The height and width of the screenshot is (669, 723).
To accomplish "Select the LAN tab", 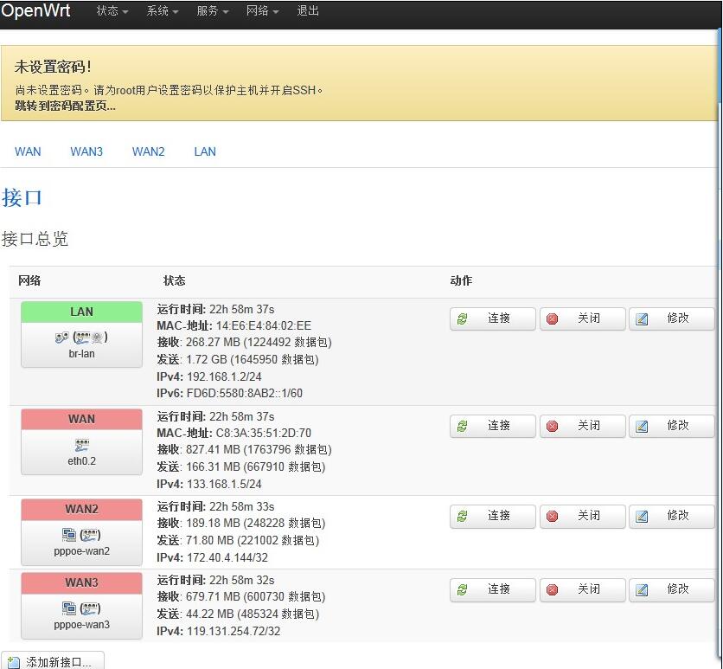I will (205, 151).
